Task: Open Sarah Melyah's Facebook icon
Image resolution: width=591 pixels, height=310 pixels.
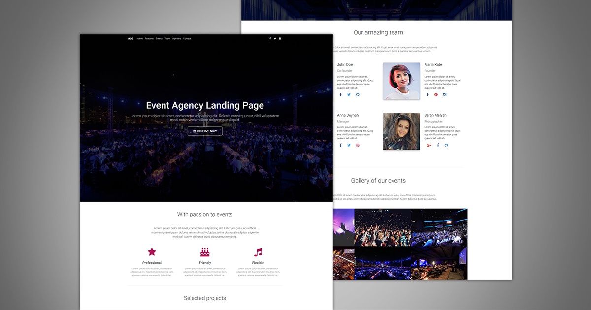Action: coord(438,145)
